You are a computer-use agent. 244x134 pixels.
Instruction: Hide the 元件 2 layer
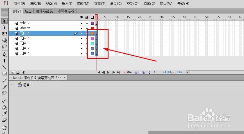coord(82,49)
